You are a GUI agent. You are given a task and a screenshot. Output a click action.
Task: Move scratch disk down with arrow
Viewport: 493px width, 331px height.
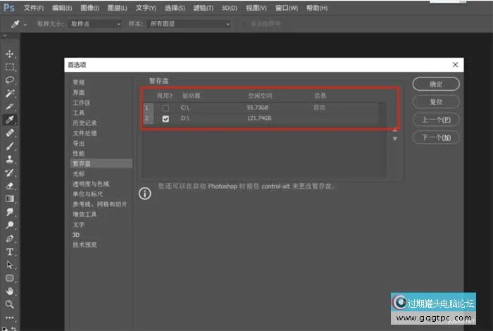click(395, 139)
